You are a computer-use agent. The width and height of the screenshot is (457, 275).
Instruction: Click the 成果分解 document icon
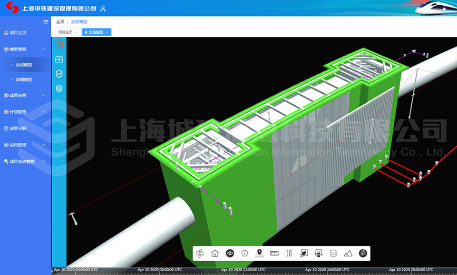[6, 128]
